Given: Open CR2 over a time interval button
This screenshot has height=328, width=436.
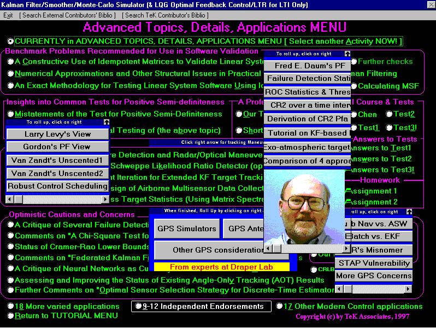Looking at the screenshot, I should 307,105.
